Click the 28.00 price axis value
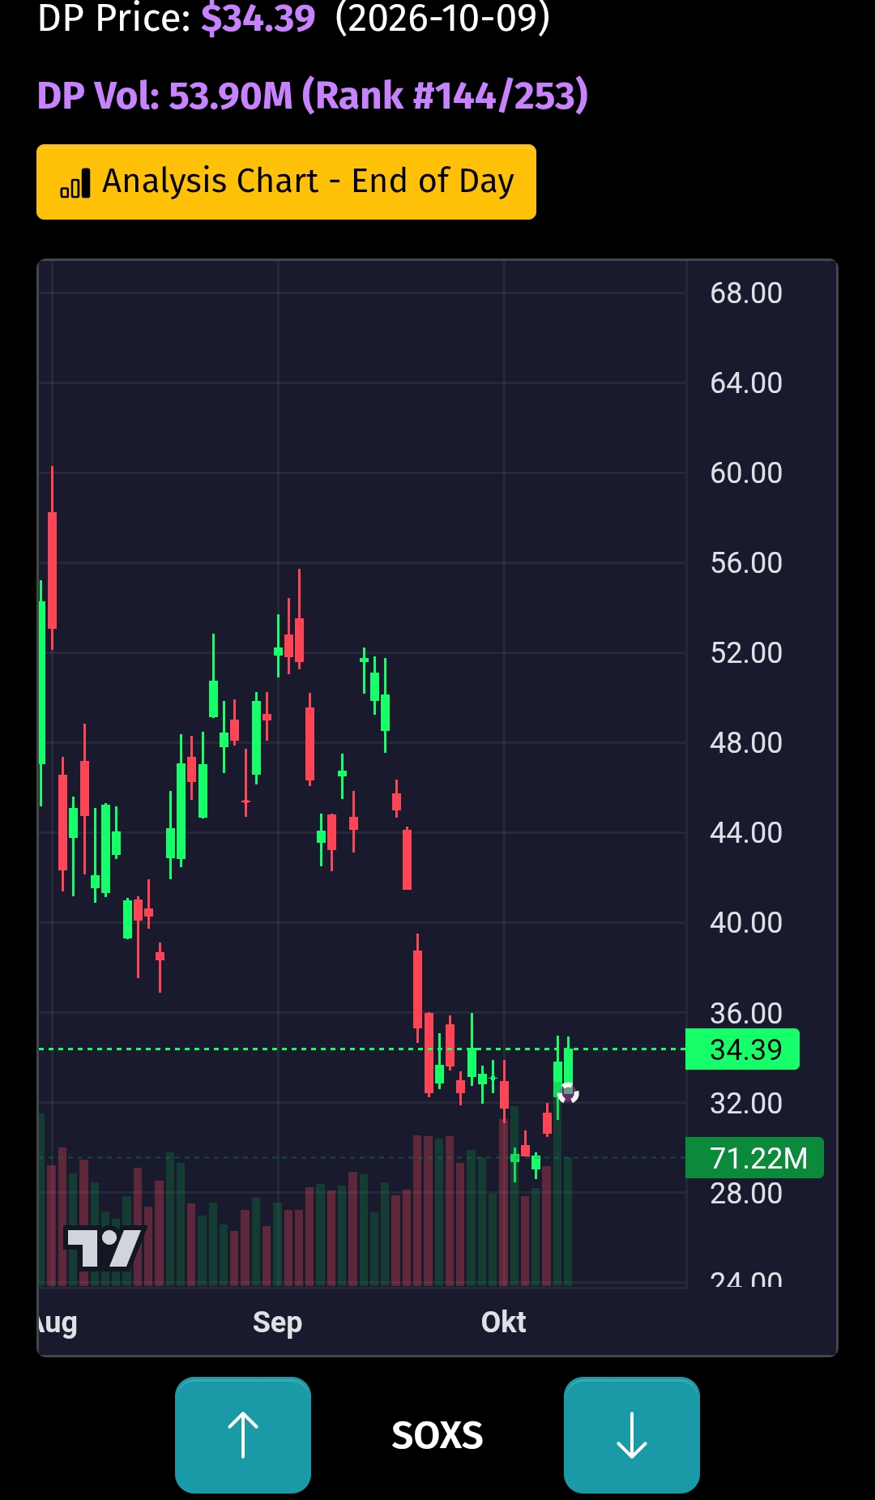875x1500 pixels. [x=746, y=1193]
